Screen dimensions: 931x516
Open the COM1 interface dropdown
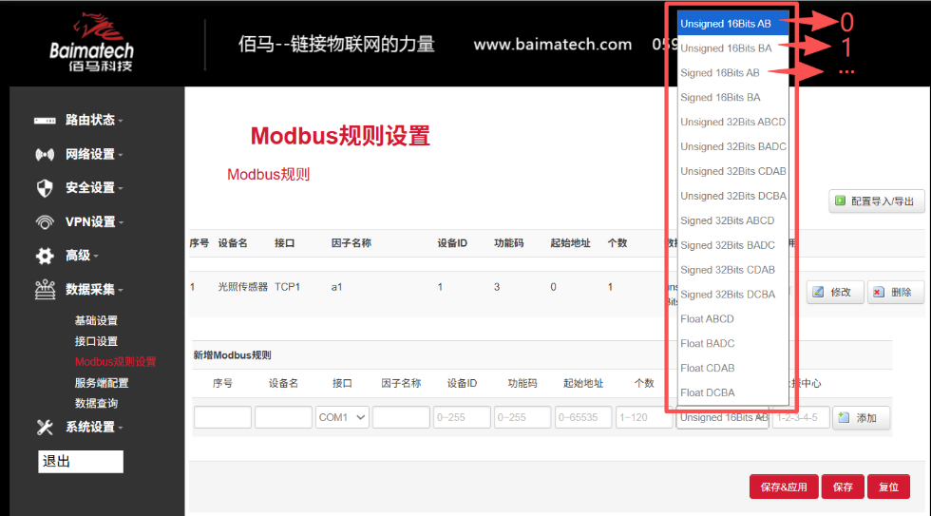[342, 417]
